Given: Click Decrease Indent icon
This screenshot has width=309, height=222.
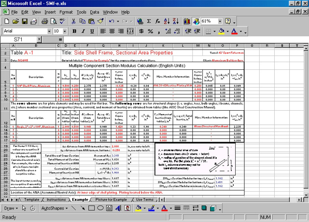Looking at the screenshot, I should (188, 31).
